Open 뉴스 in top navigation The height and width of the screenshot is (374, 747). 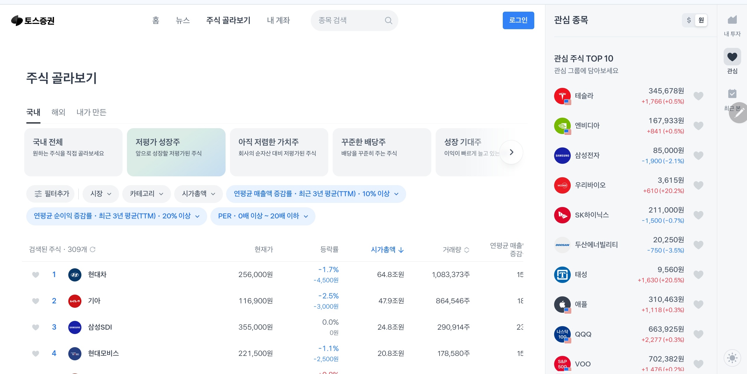[x=183, y=20]
